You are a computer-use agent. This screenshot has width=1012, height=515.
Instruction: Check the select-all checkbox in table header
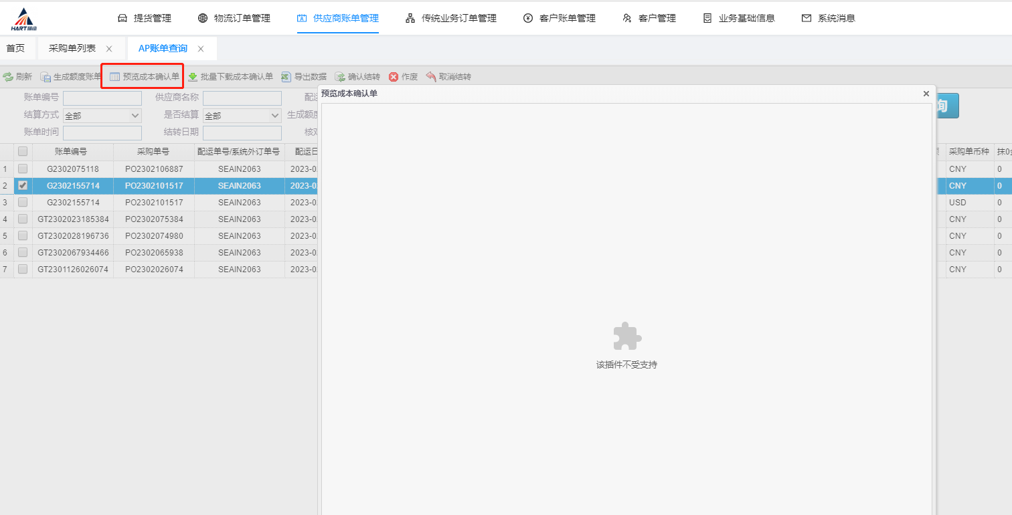(x=22, y=151)
